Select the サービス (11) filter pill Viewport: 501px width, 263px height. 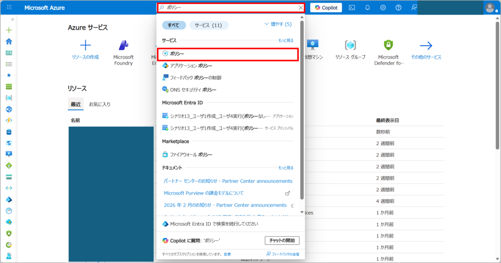pos(209,25)
